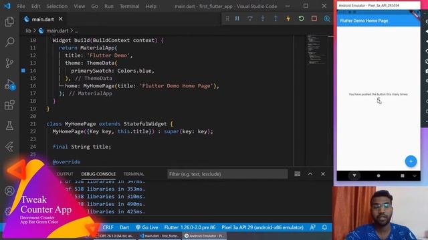Open the File menu
The height and width of the screenshot is (240, 428).
click(x=21, y=6)
